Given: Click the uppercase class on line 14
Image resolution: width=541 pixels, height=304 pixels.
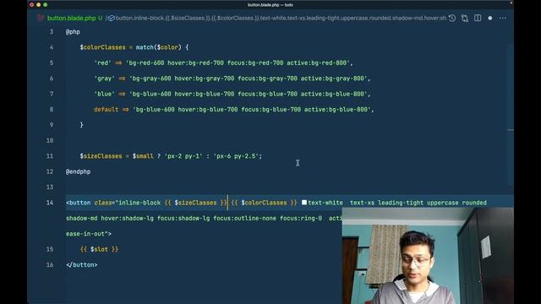Looking at the screenshot, I should coord(442,203).
